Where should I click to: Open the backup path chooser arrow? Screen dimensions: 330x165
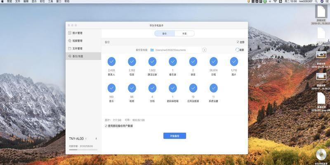tap(204, 50)
